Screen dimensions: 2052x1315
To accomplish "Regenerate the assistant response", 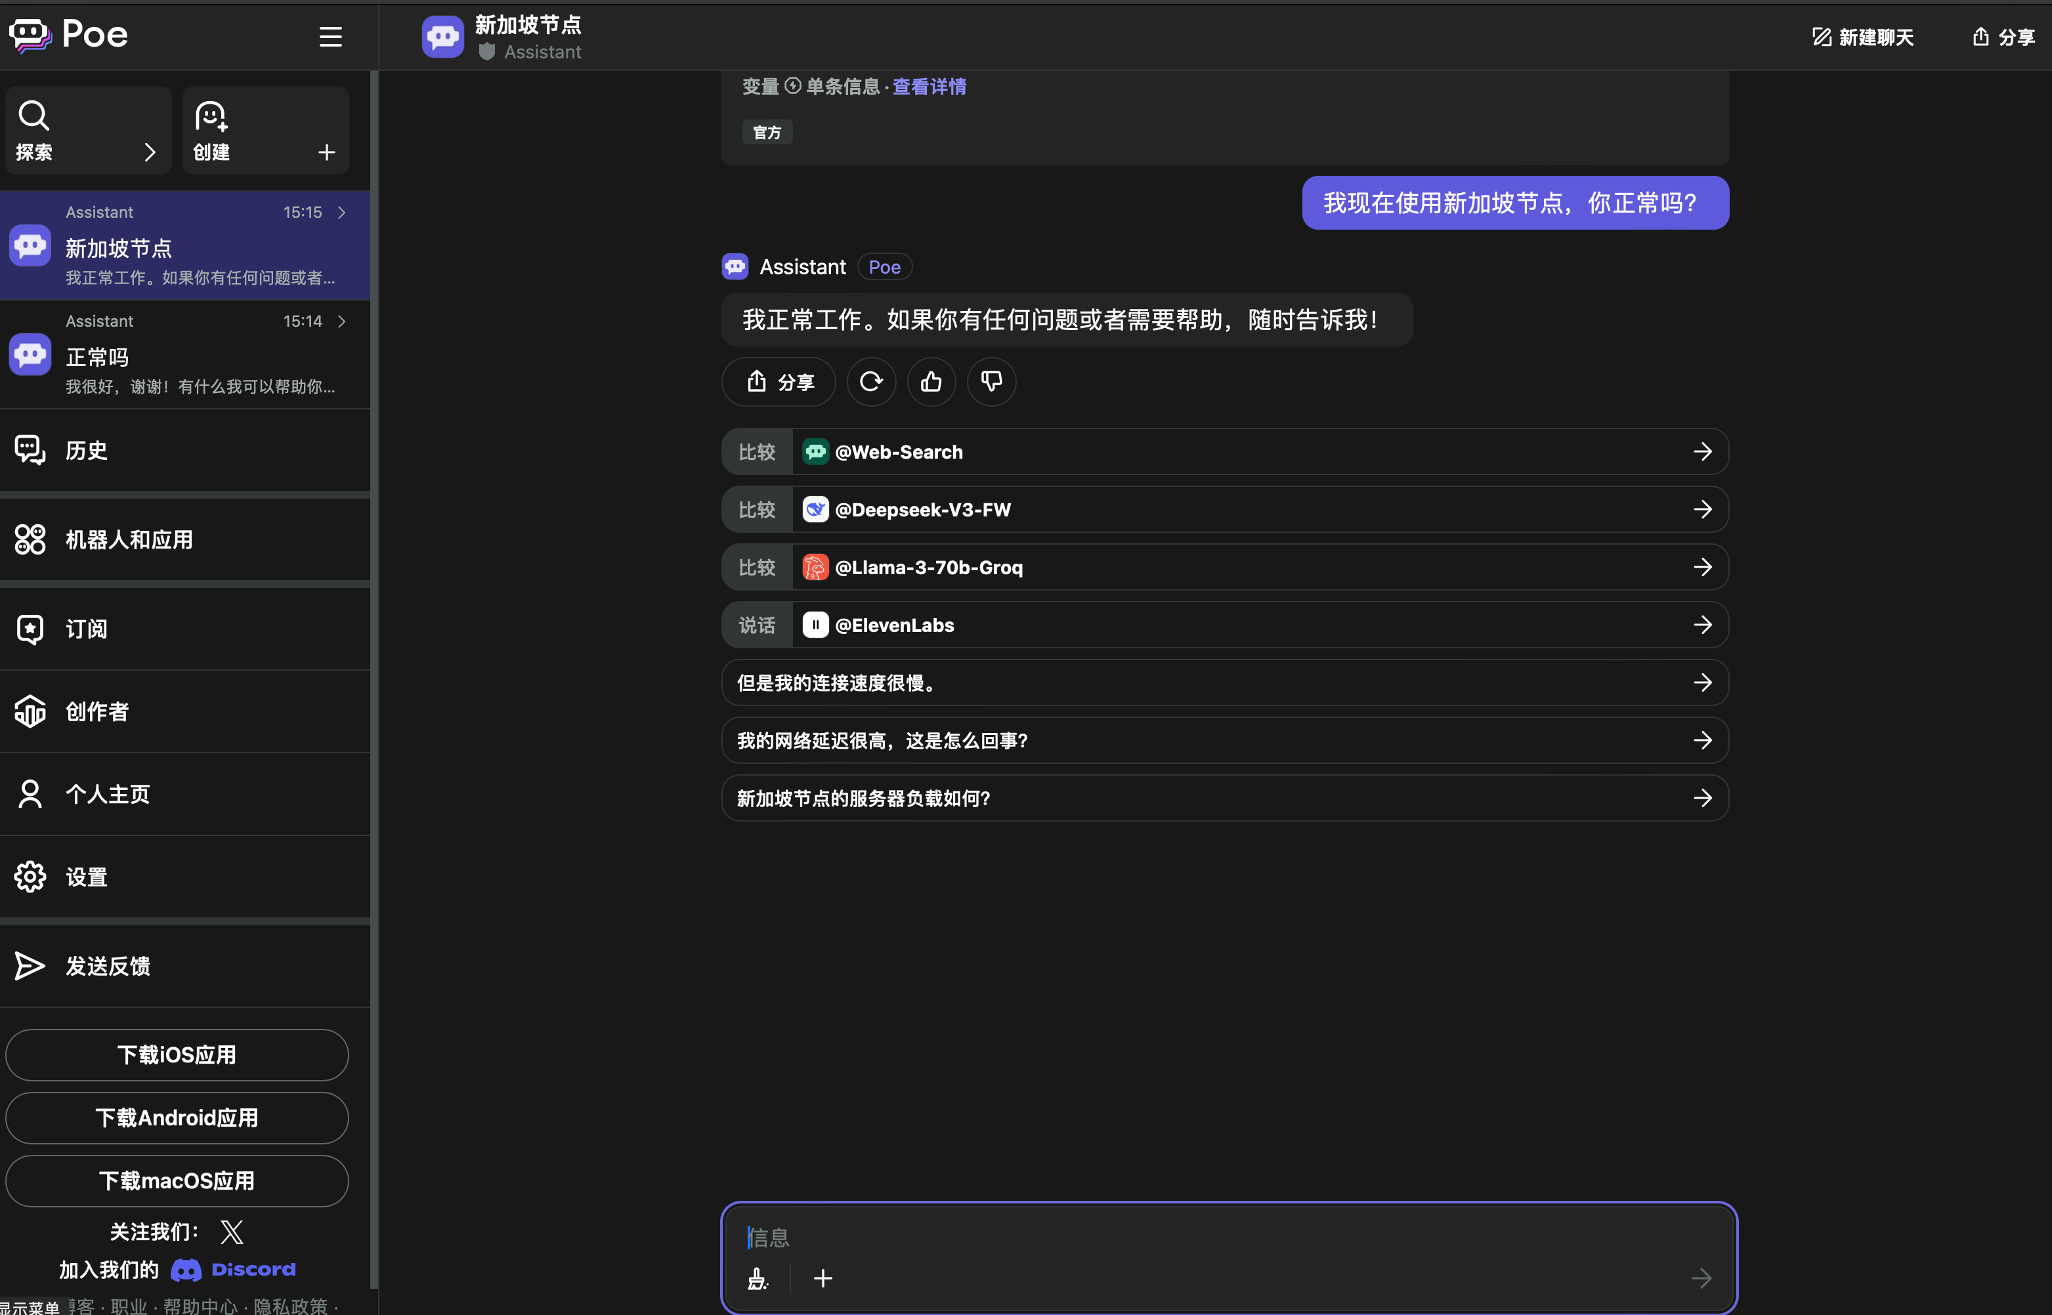I will click(x=870, y=382).
